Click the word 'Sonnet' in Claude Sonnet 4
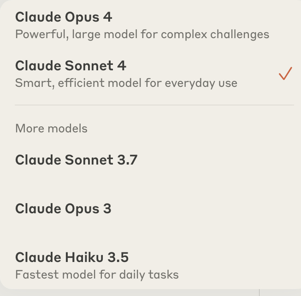This screenshot has width=301, height=296. [x=89, y=66]
